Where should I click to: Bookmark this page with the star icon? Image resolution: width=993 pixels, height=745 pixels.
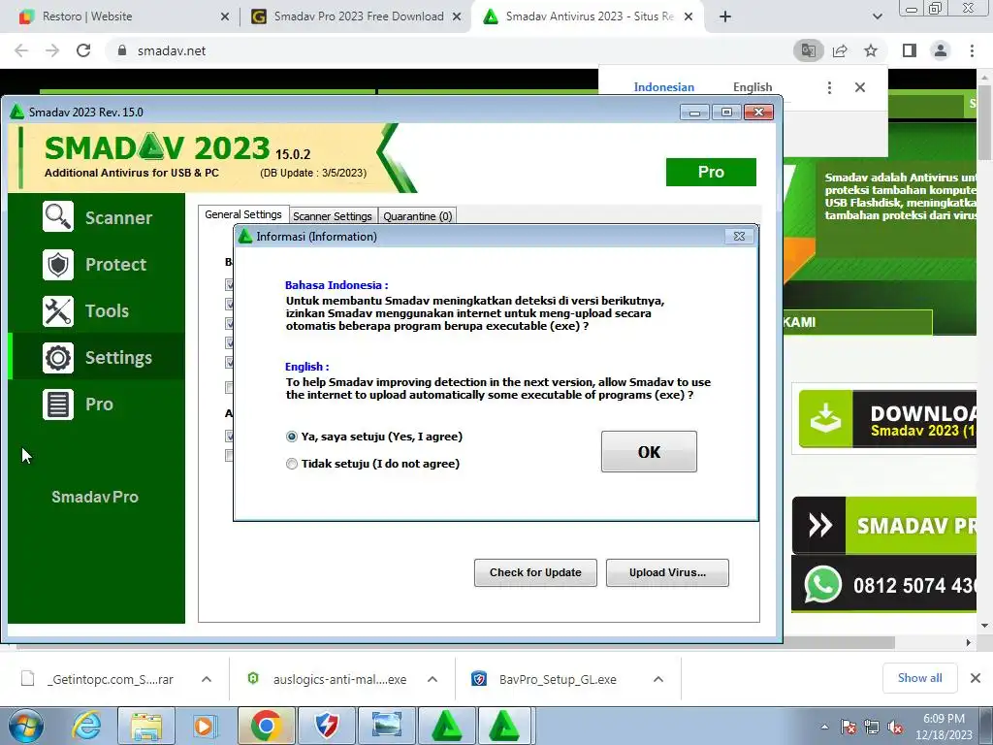point(871,50)
